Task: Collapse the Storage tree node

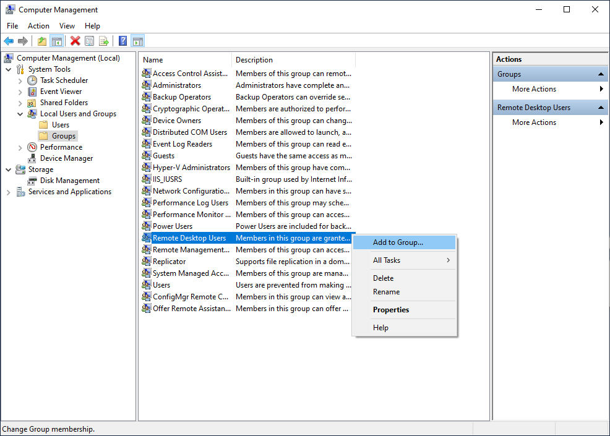Action: (x=9, y=170)
